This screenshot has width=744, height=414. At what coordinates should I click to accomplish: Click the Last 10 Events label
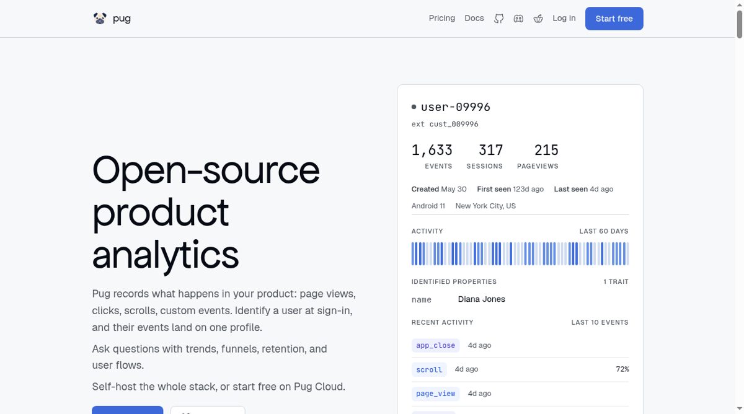600,322
